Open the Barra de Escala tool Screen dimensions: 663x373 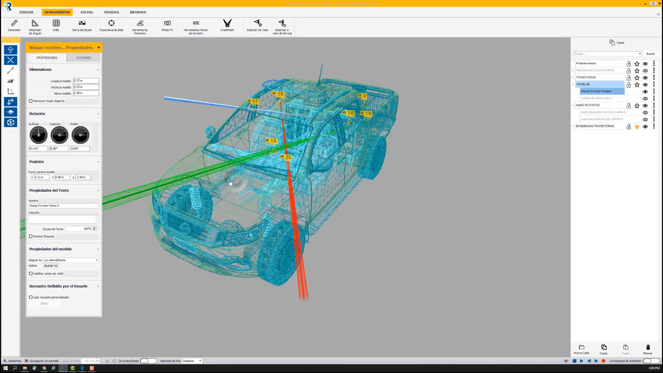(82, 25)
